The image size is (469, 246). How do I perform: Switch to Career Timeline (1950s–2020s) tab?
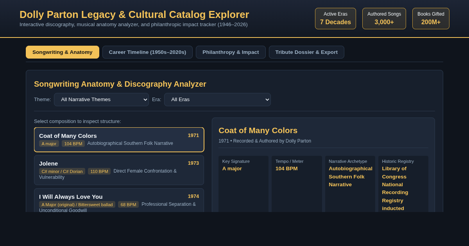tap(147, 52)
